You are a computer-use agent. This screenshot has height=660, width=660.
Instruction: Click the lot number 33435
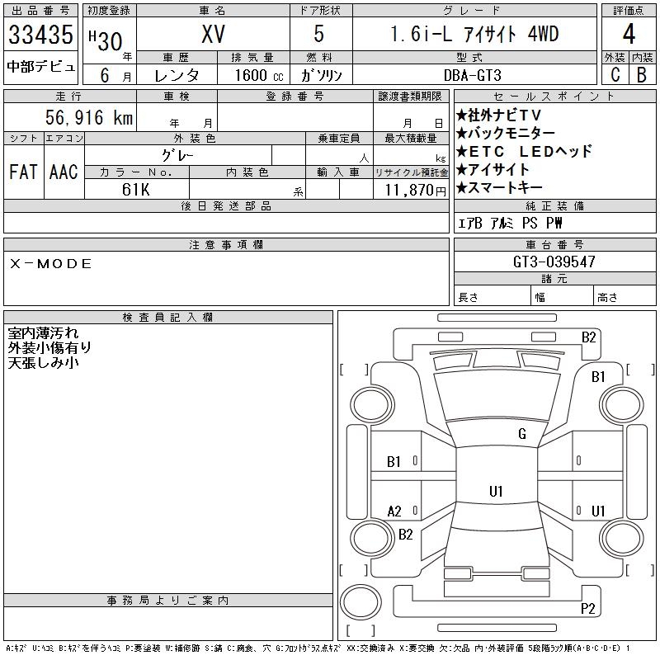pyautogui.click(x=40, y=35)
